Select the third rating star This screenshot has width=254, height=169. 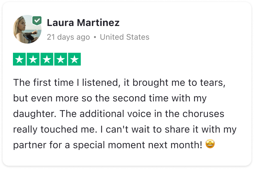[x=47, y=60]
